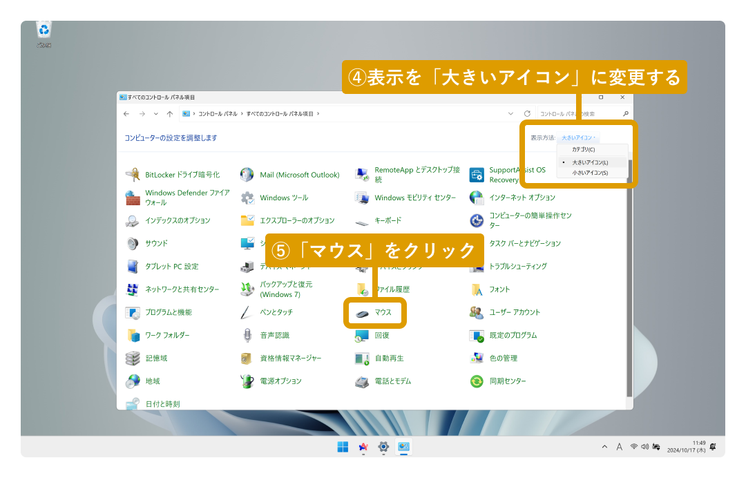
Task: Go up one folder level
Action: pos(170,114)
